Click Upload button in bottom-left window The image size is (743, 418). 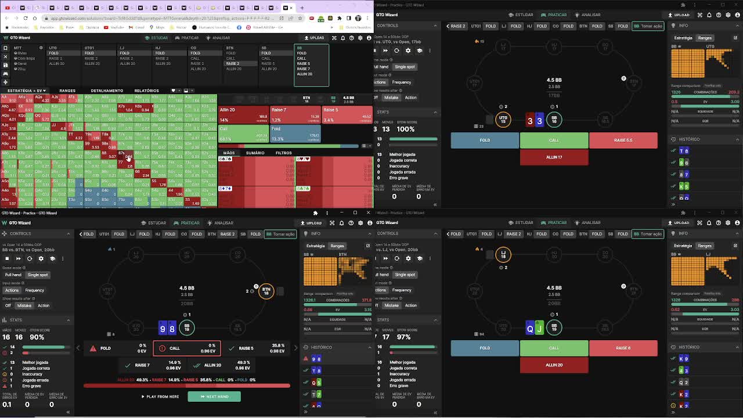coord(310,223)
